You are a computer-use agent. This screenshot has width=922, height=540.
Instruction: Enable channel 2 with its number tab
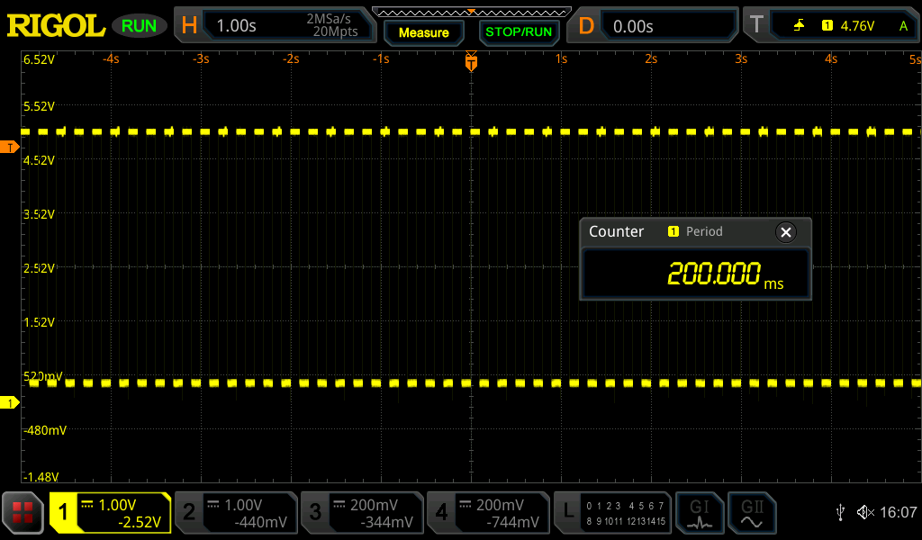click(x=189, y=512)
